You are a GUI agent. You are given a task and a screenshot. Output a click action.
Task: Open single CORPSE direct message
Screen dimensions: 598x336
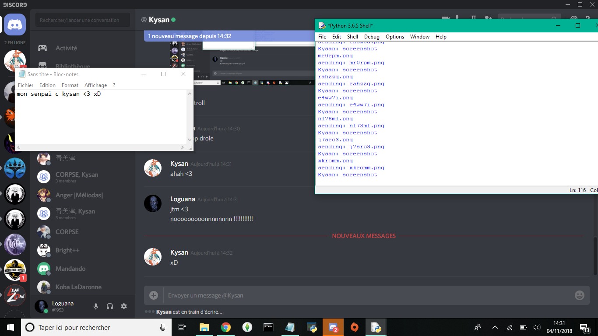coord(83,232)
